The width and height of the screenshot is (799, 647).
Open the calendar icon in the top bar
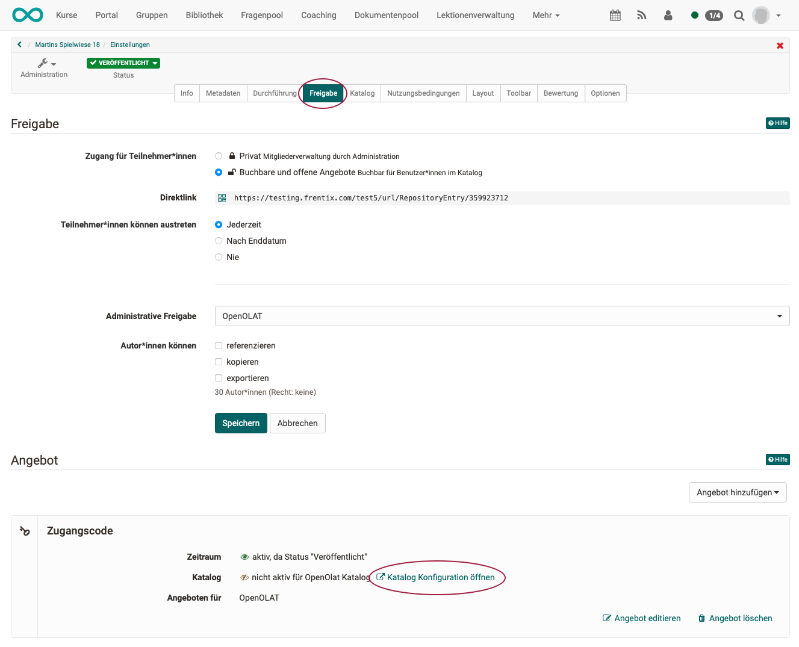[x=615, y=16]
